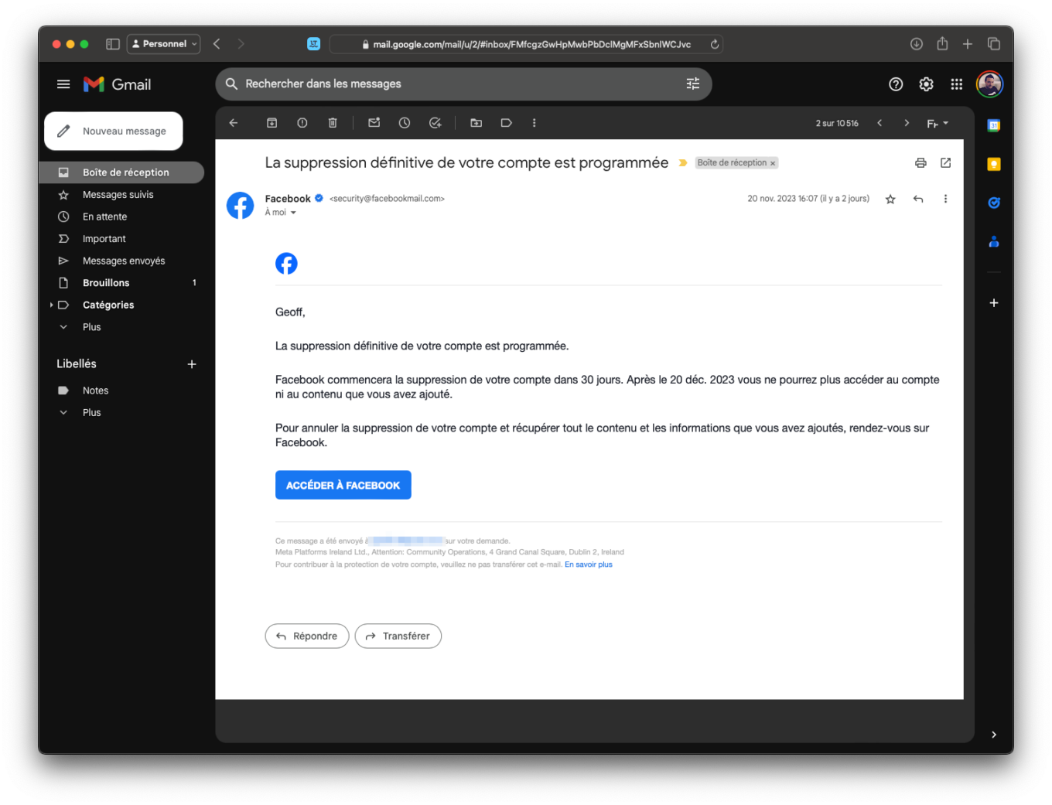This screenshot has height=805, width=1052.
Task: Open new Safari tab
Action: (x=968, y=44)
